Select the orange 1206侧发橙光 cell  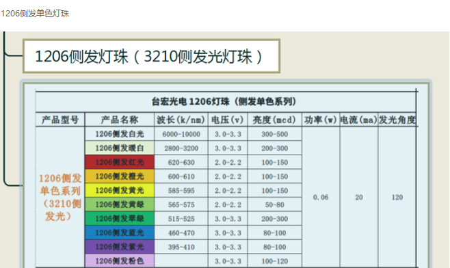point(120,176)
